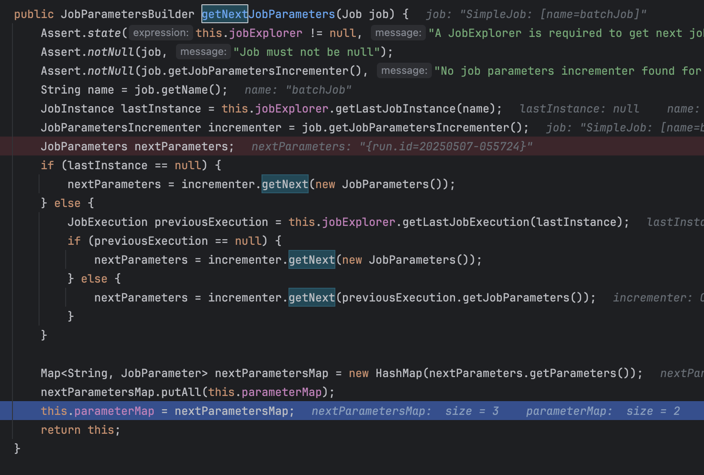This screenshot has width=704, height=475.
Task: Click the inline value name: "batchJob"
Action: [x=298, y=90]
